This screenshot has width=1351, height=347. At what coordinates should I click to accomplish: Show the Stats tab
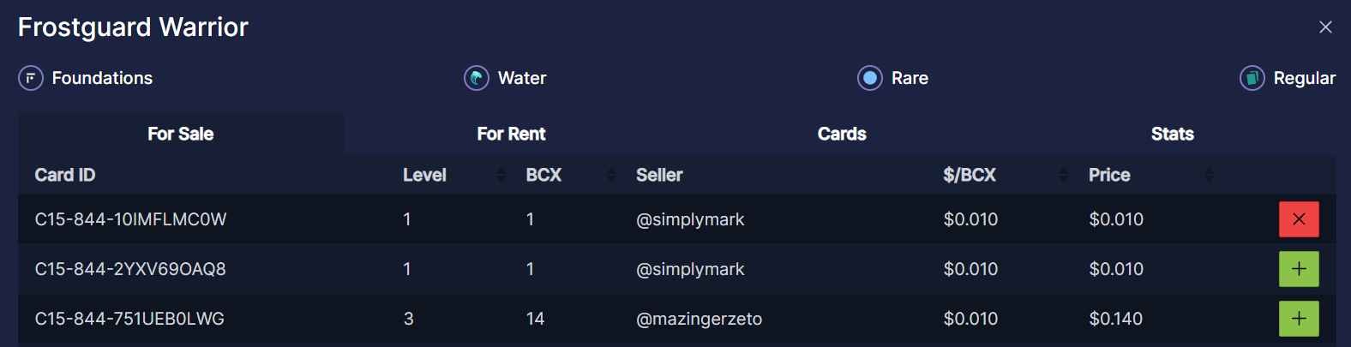click(1172, 134)
